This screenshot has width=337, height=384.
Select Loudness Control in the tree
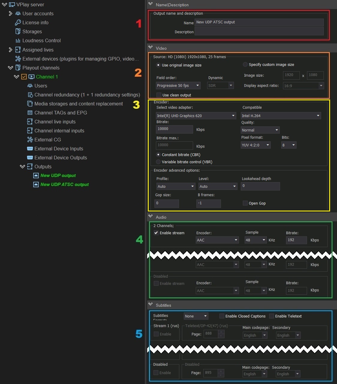point(41,41)
